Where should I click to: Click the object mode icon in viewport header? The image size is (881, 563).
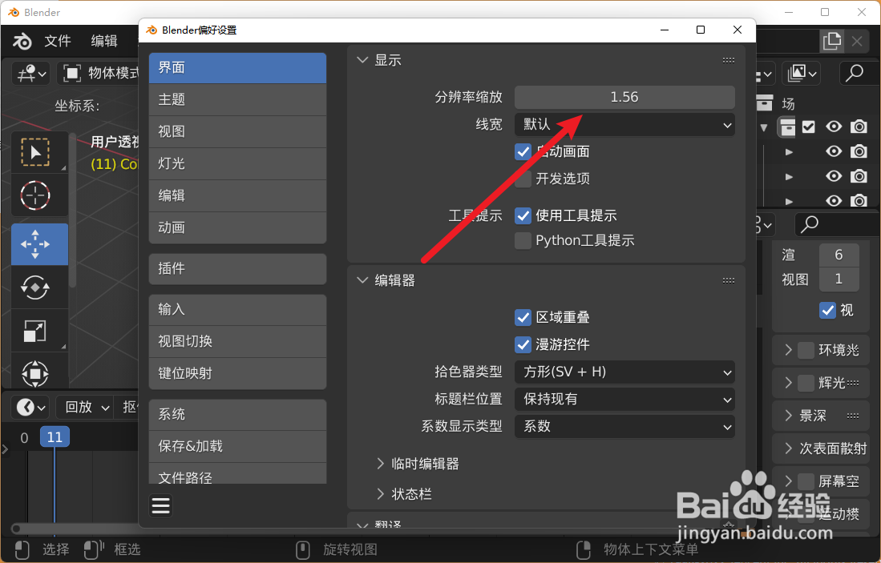point(72,73)
